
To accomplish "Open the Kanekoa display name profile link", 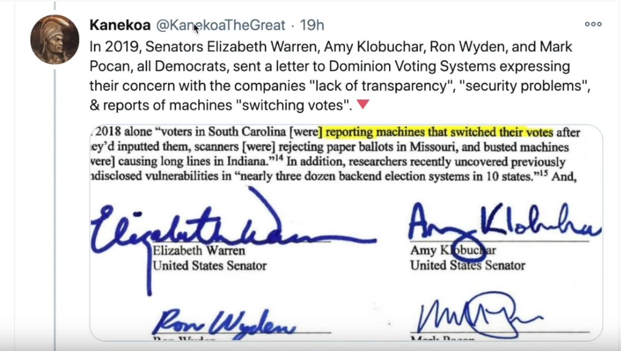I will (120, 25).
